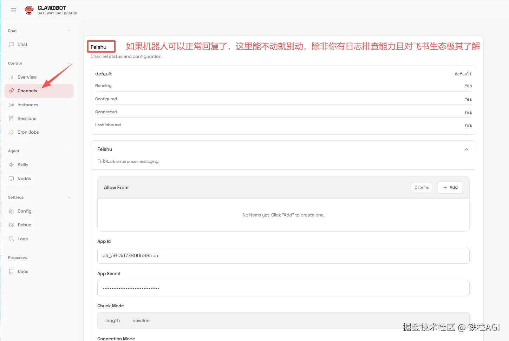Open Chat in the sidebar

39,45
